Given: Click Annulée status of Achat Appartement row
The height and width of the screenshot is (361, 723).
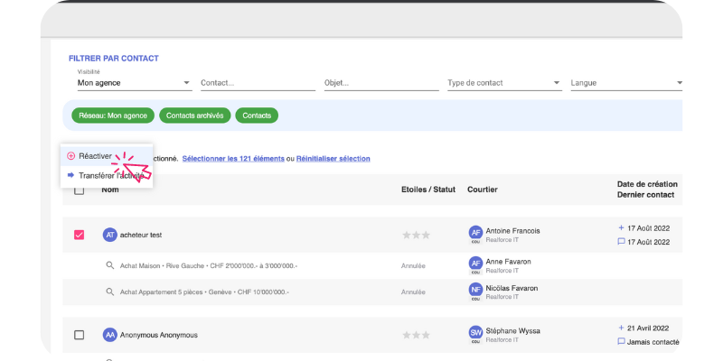Looking at the screenshot, I should coord(413,292).
